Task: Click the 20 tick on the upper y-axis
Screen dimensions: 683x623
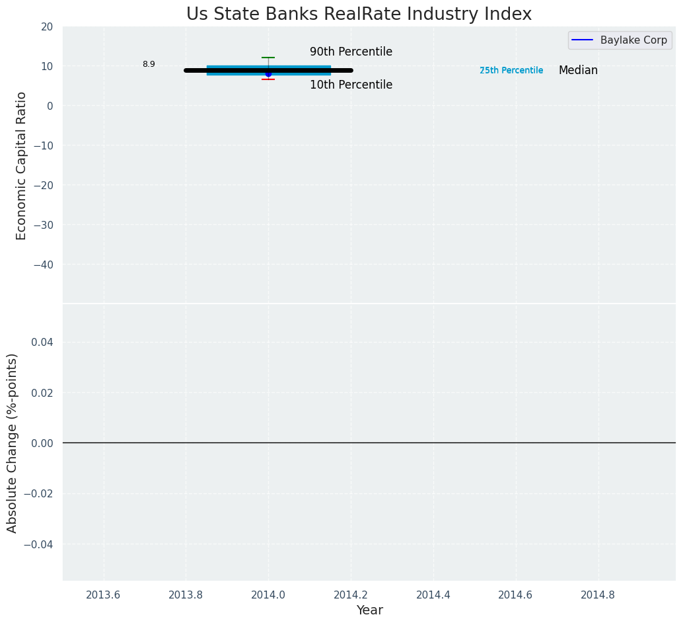Action: pyautogui.click(x=46, y=26)
